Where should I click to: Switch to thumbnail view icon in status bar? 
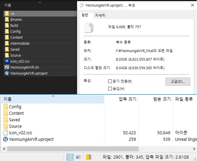[78, 157]
